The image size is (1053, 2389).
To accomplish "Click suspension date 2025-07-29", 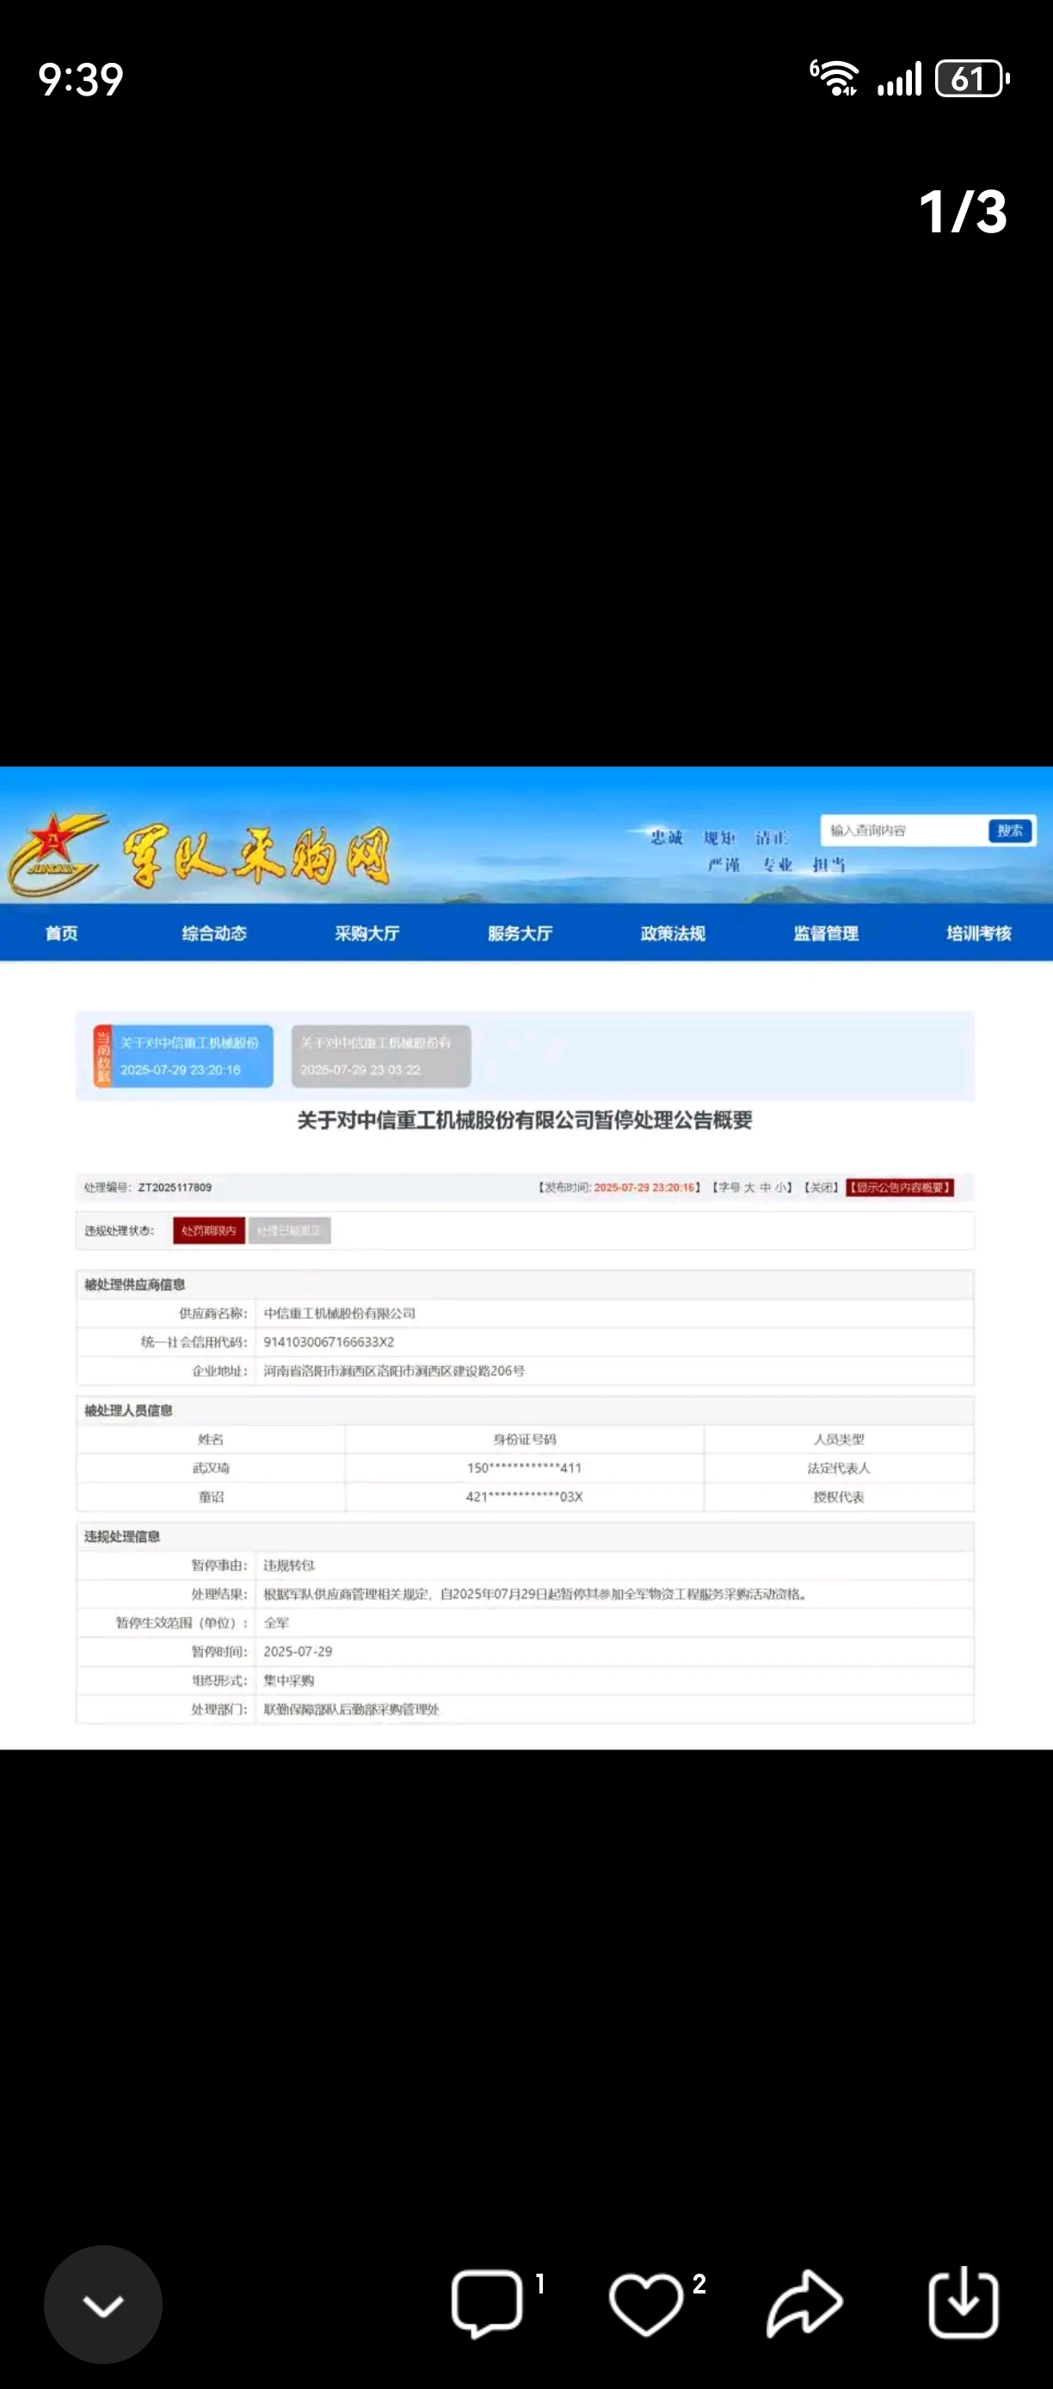I will (x=298, y=1651).
